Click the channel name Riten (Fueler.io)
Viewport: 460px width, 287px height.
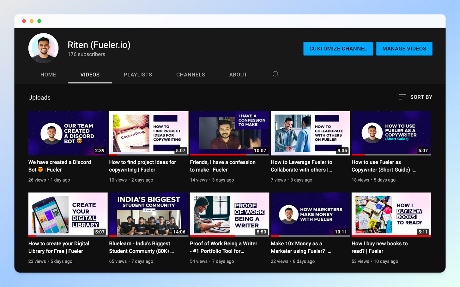click(99, 45)
